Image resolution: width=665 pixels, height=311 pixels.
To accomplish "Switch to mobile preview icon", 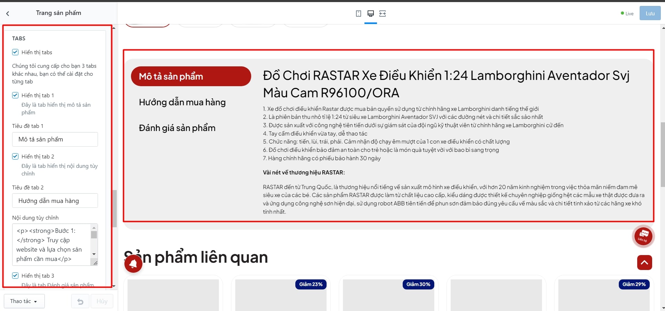I will tap(359, 14).
